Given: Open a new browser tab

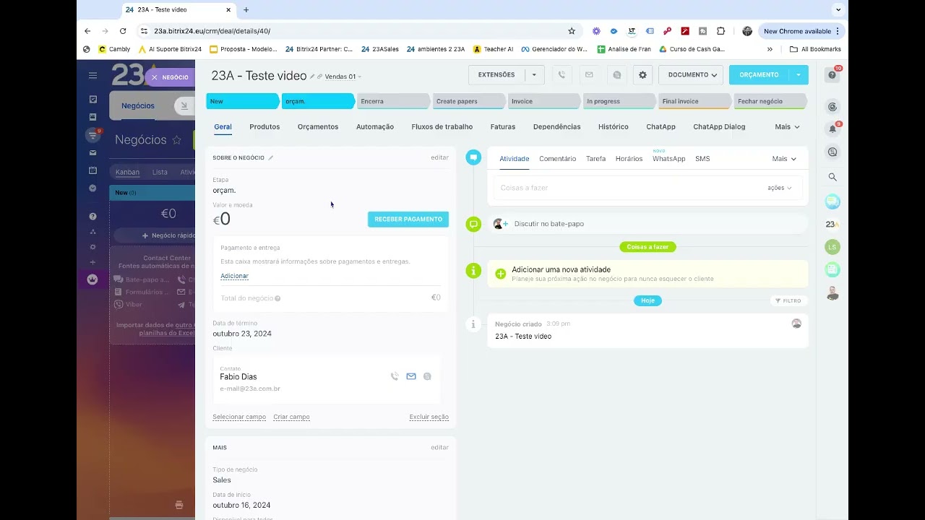Looking at the screenshot, I should point(246,10).
